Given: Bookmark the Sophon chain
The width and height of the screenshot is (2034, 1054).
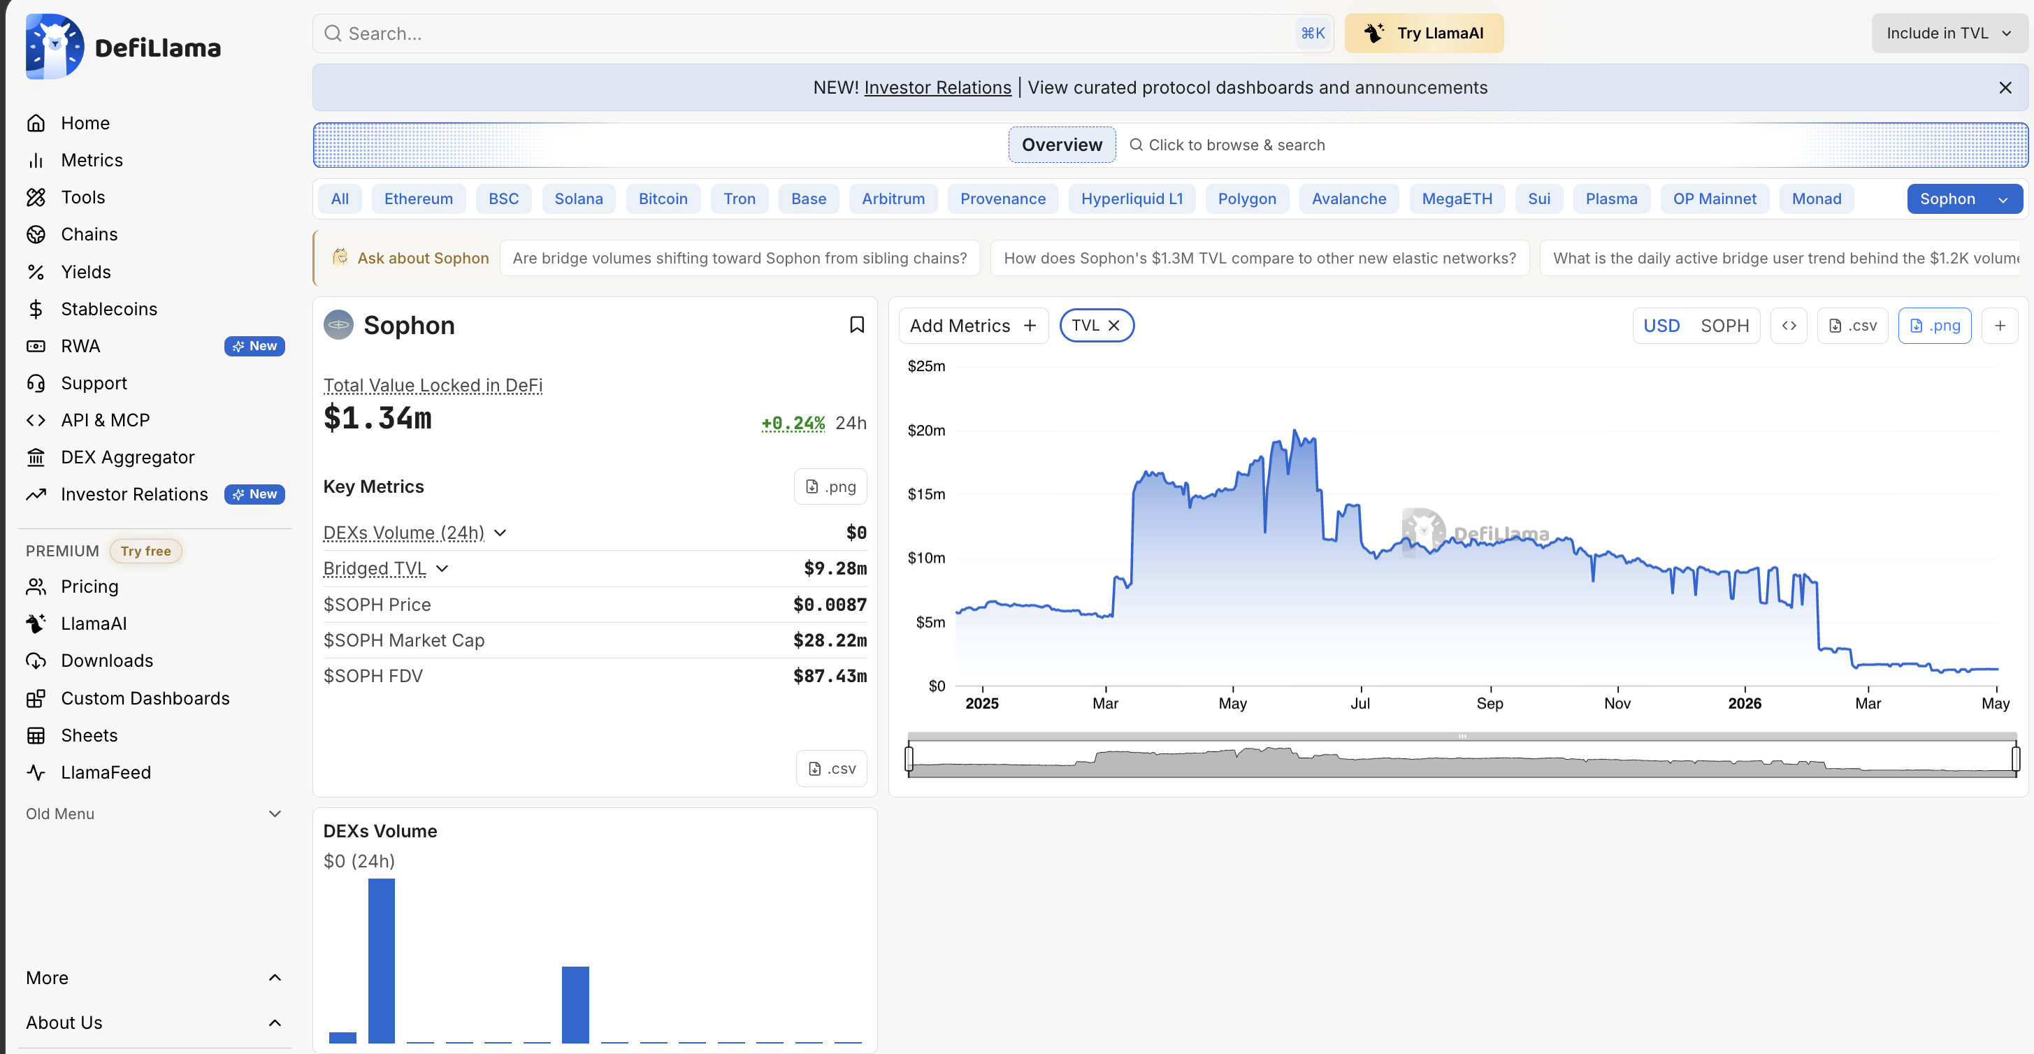Looking at the screenshot, I should (857, 325).
